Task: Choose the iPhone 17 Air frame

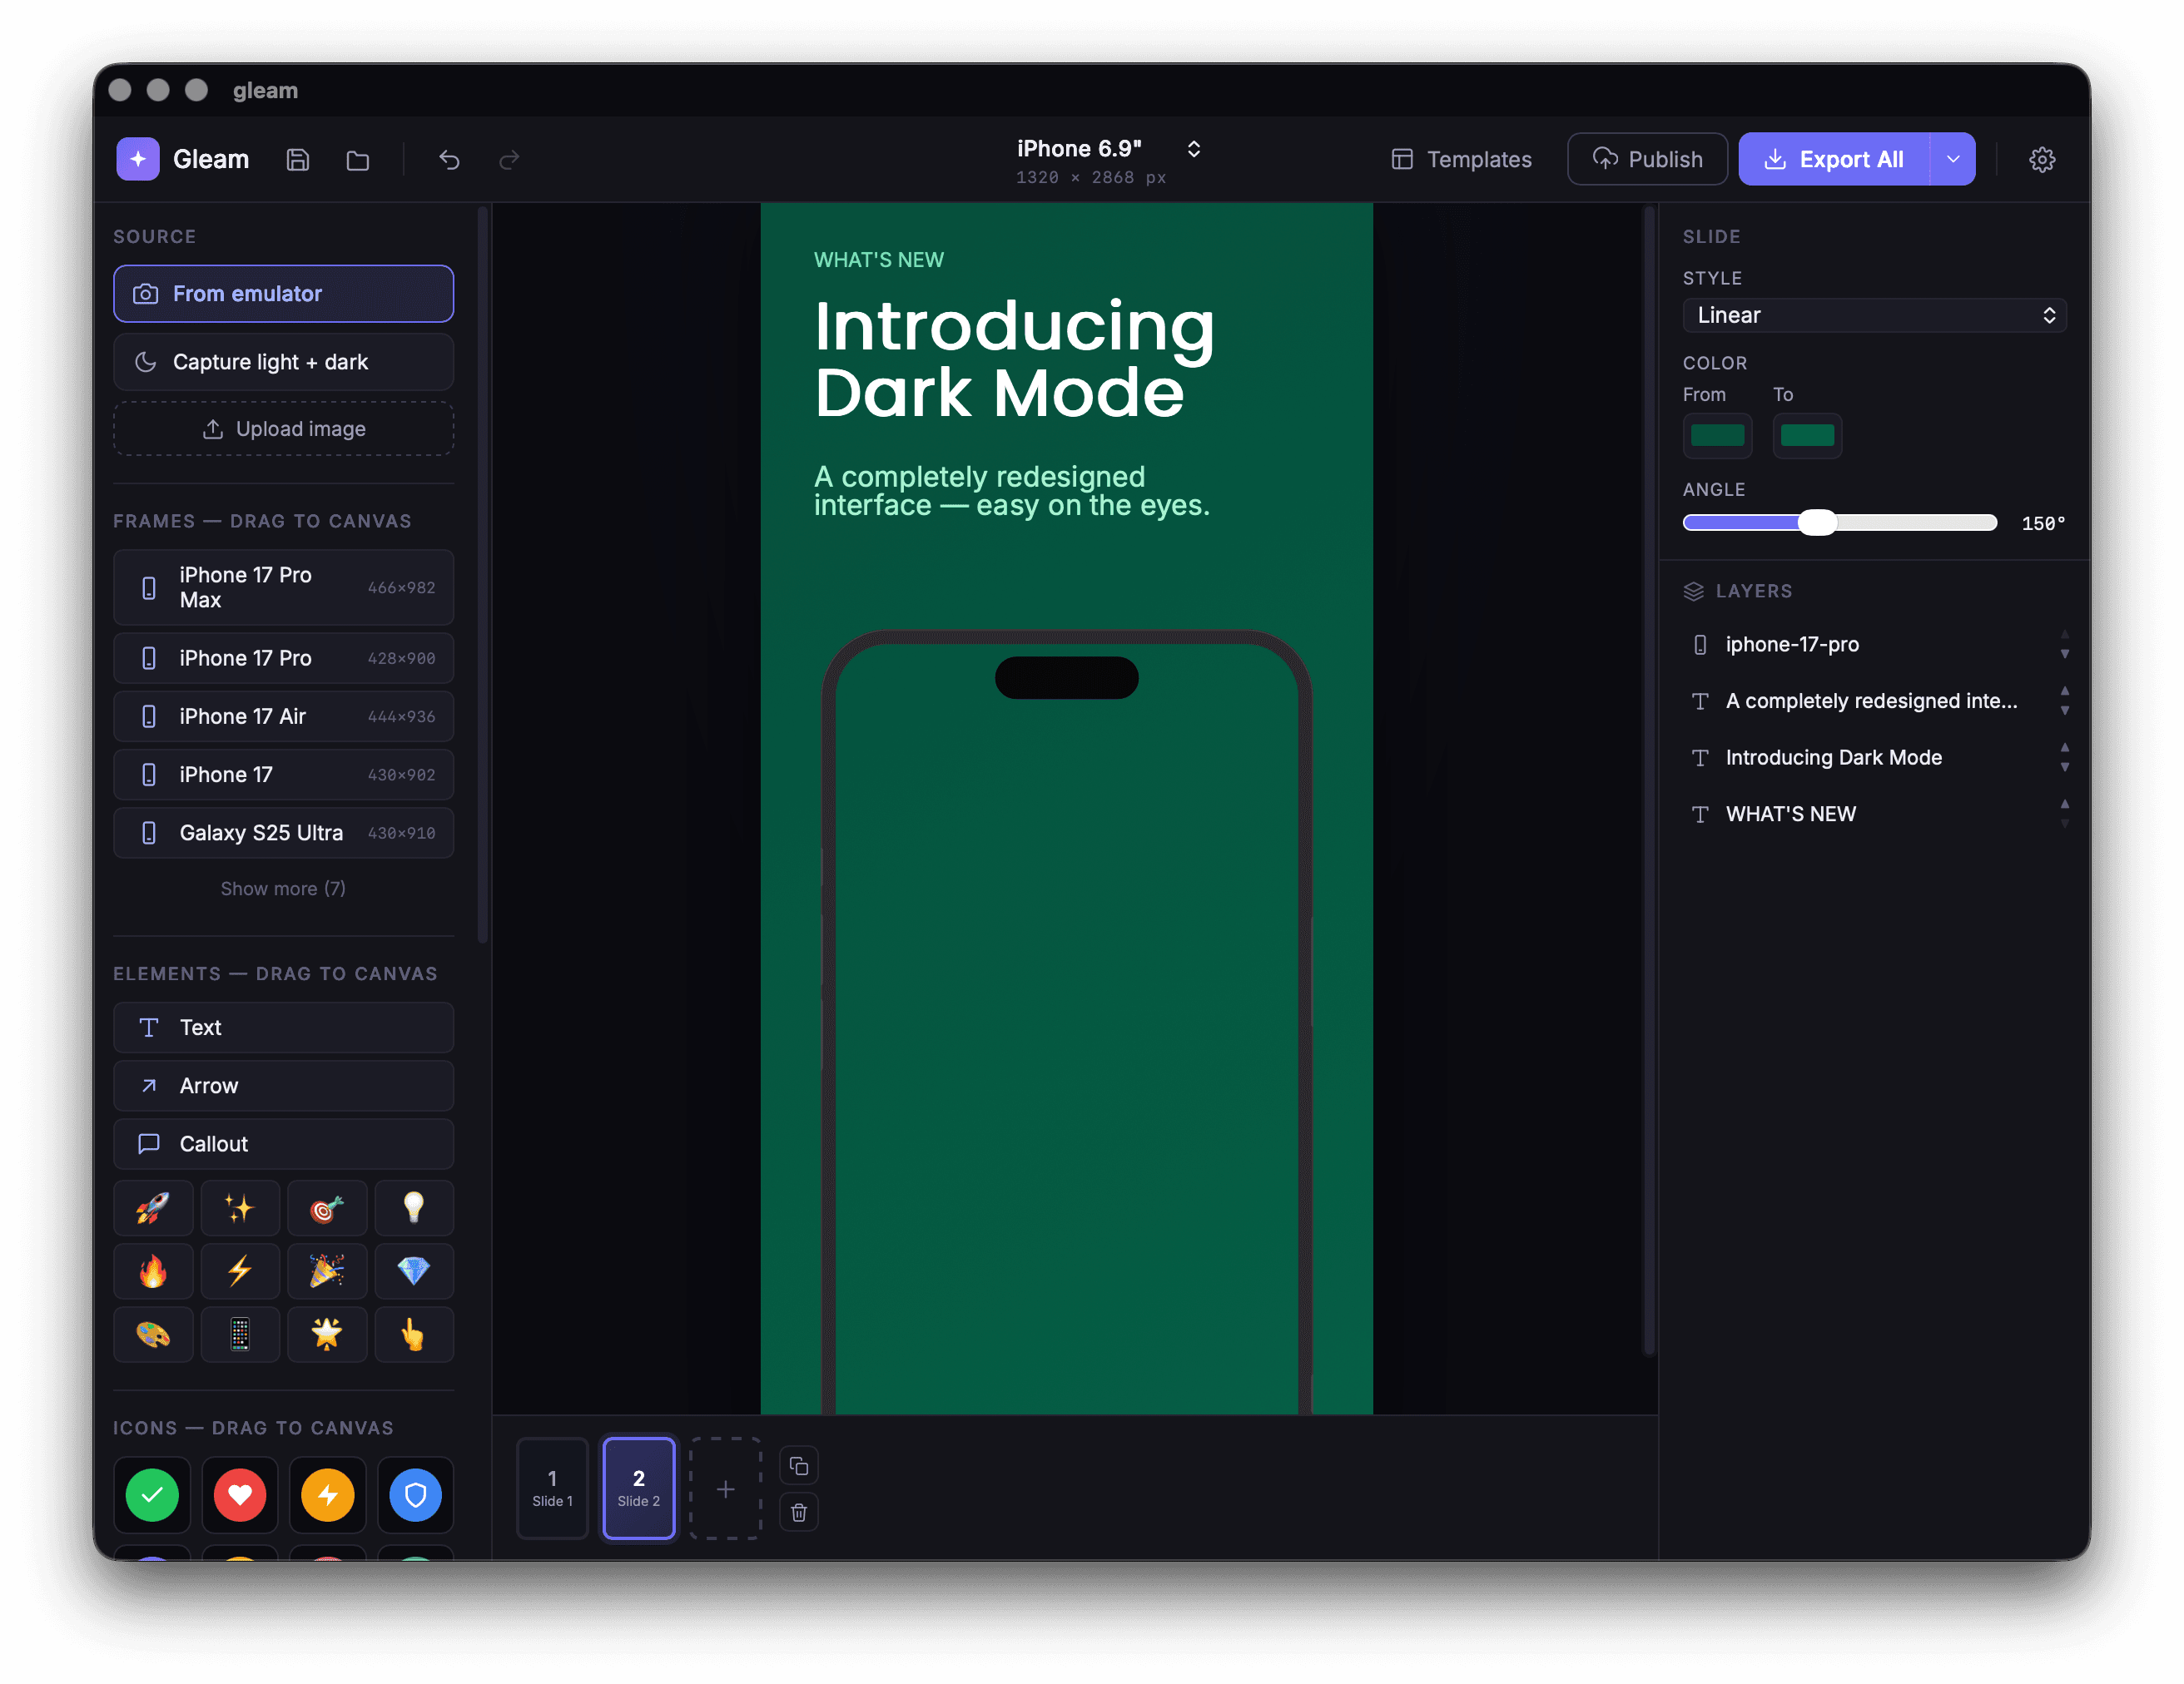Action: coord(283,716)
